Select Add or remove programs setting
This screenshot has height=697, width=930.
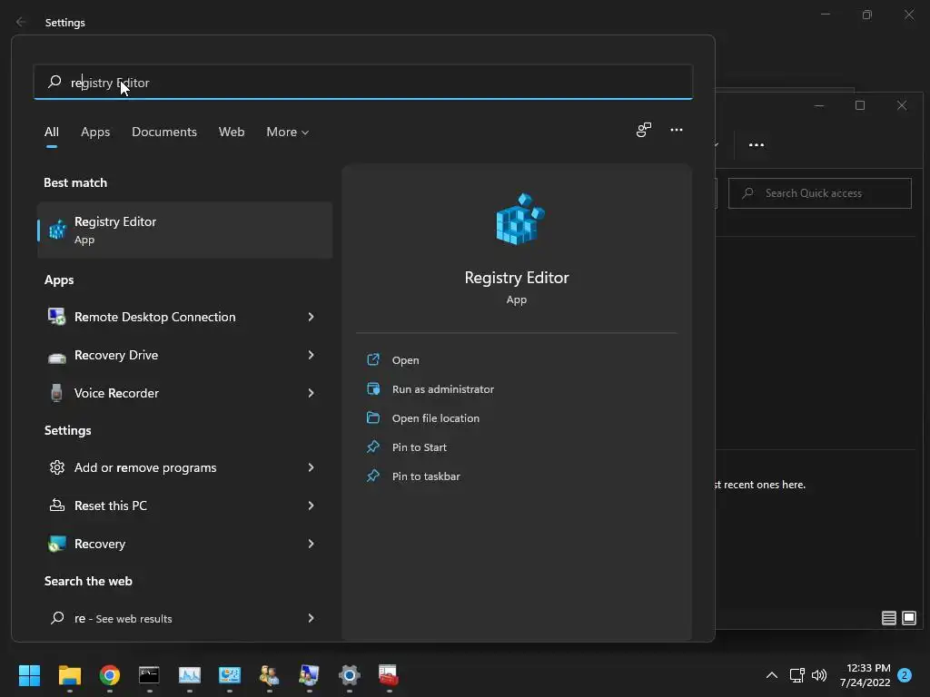point(184,467)
